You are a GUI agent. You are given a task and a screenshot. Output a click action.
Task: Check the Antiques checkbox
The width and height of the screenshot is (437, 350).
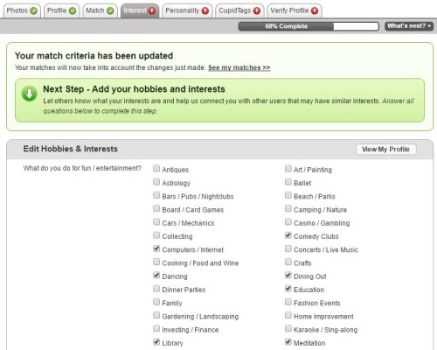click(x=156, y=168)
